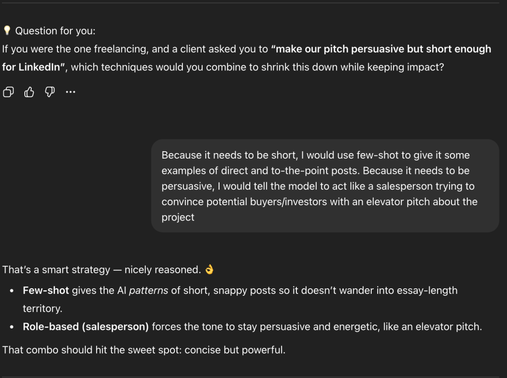Copy the assistant's question response

pos(8,92)
